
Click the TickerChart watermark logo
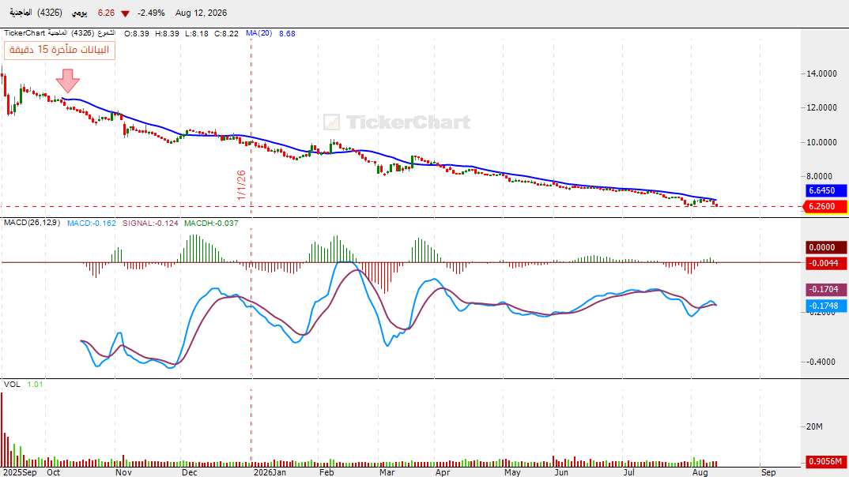397,122
